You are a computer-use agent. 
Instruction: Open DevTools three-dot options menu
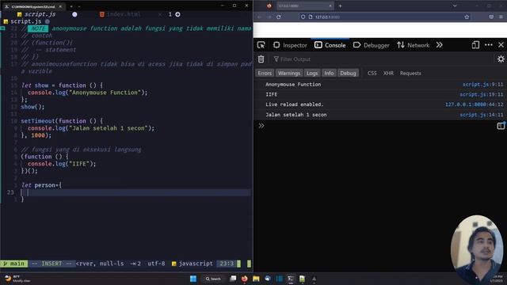(489, 45)
